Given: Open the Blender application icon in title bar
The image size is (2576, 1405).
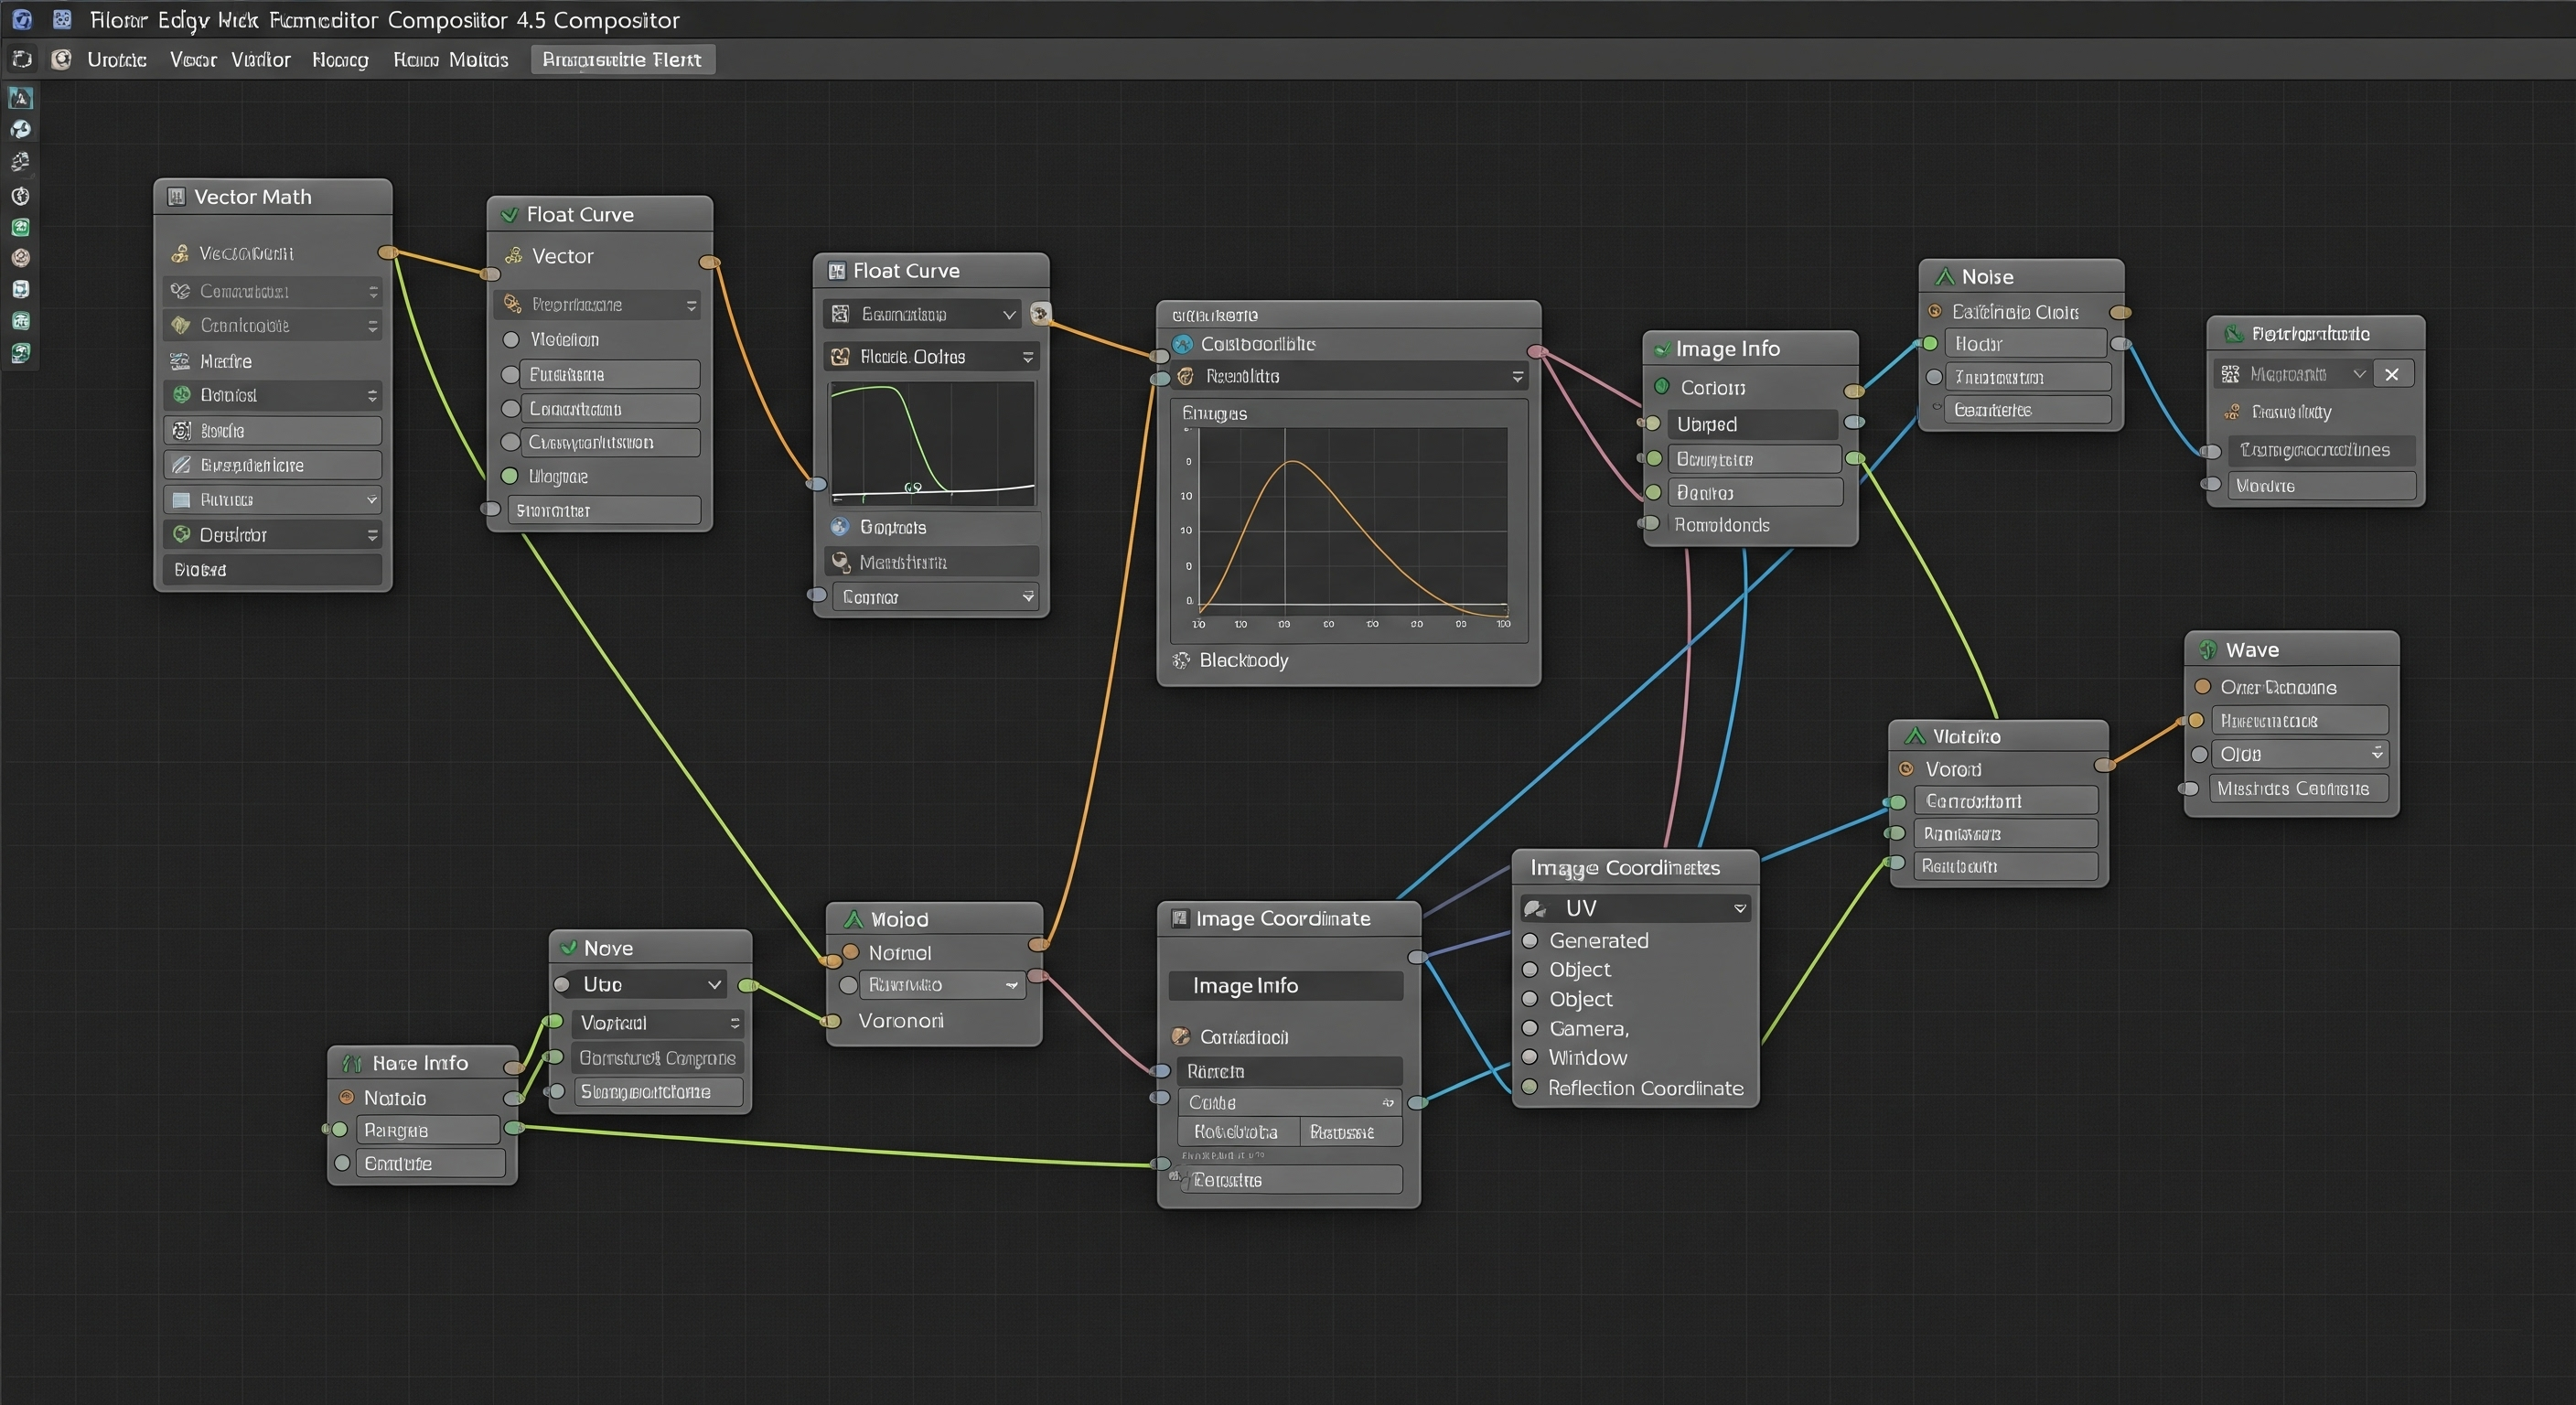Looking at the screenshot, I should pyautogui.click(x=21, y=20).
